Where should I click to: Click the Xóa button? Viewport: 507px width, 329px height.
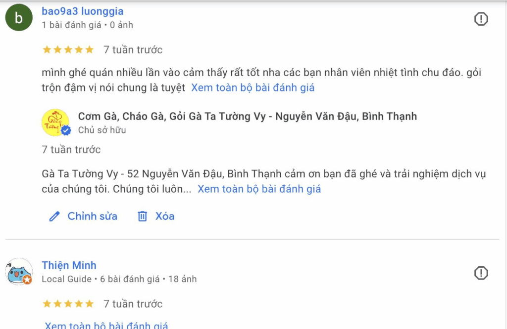(165, 216)
